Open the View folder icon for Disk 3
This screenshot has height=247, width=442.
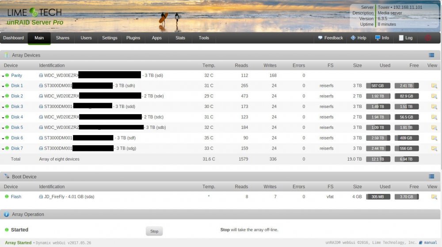click(x=434, y=107)
